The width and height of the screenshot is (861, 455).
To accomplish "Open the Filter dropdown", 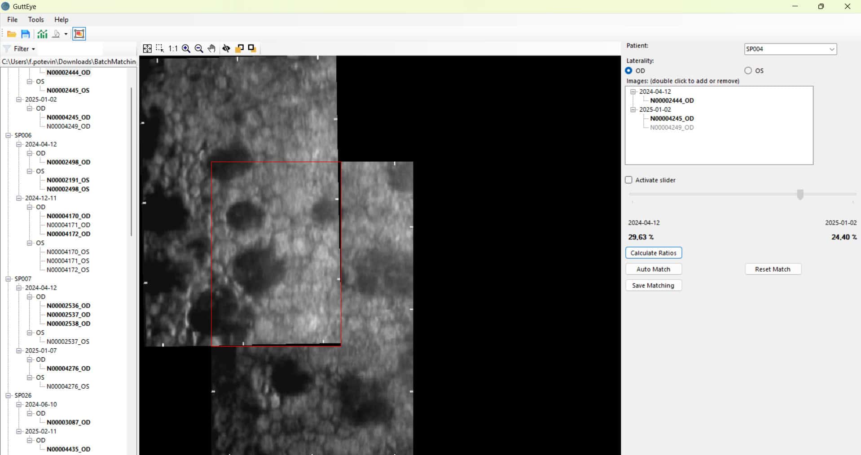I will [24, 49].
